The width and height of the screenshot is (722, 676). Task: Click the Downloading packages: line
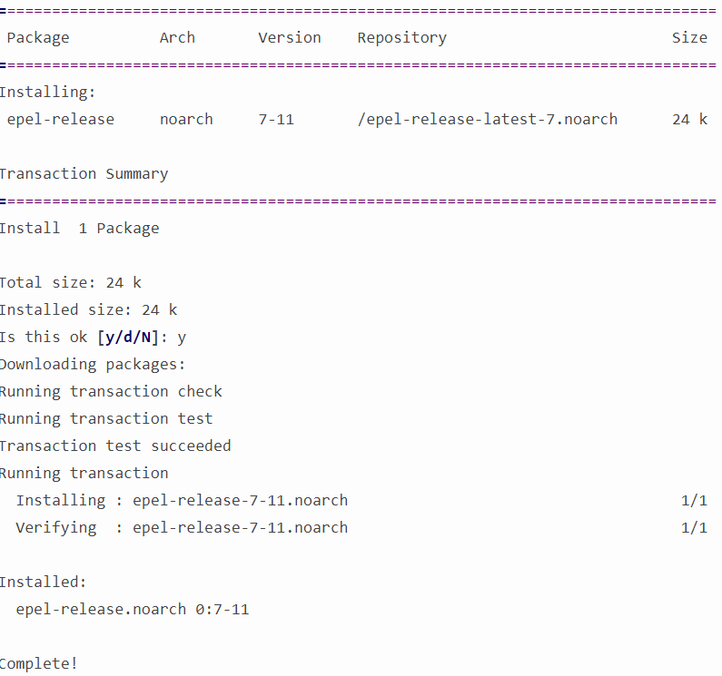tap(92, 365)
